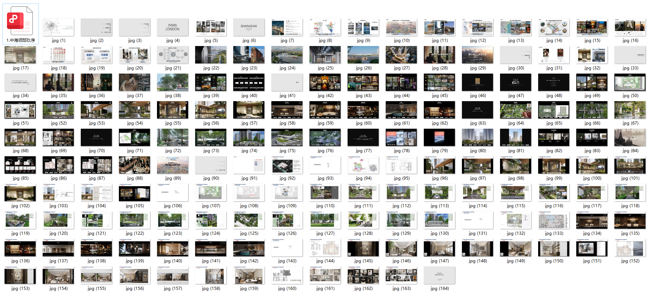
Task: Select thumbnail labeled jpg (152)
Action: (630, 248)
